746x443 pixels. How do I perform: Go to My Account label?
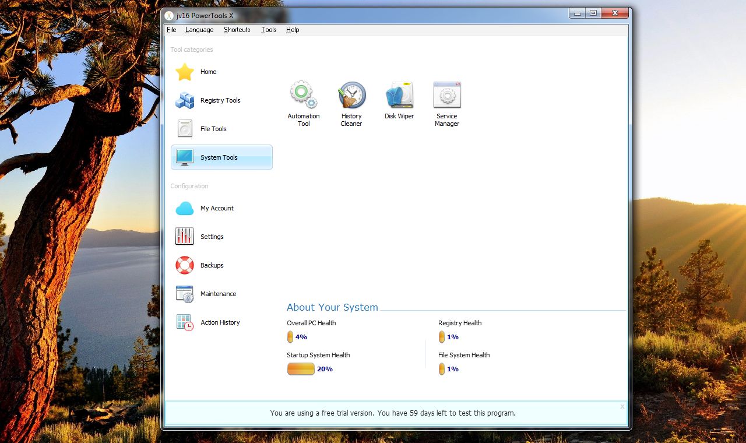pyautogui.click(x=217, y=208)
